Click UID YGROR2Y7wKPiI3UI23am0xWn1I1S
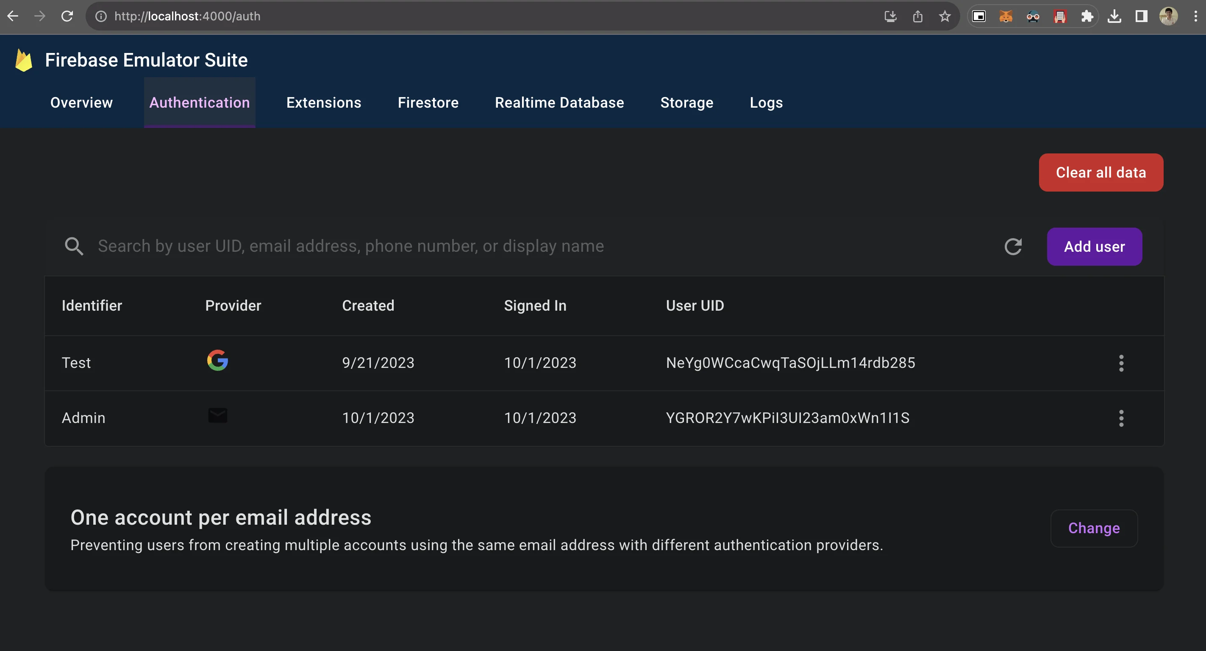Image resolution: width=1206 pixels, height=651 pixels. pyautogui.click(x=788, y=418)
